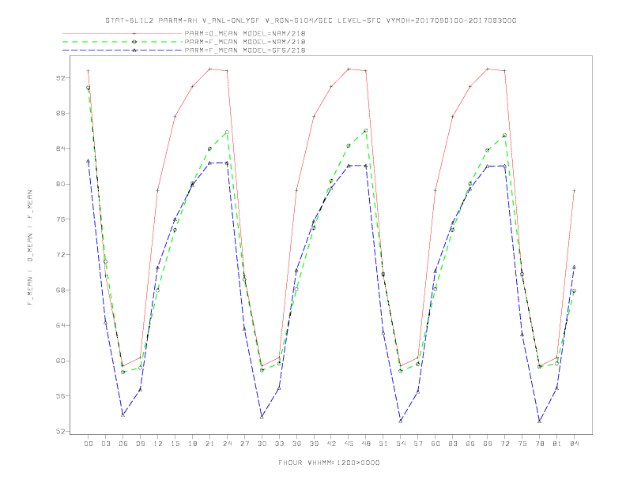Click x-axis tick label 39
The height and width of the screenshot is (483, 626).
314,444
